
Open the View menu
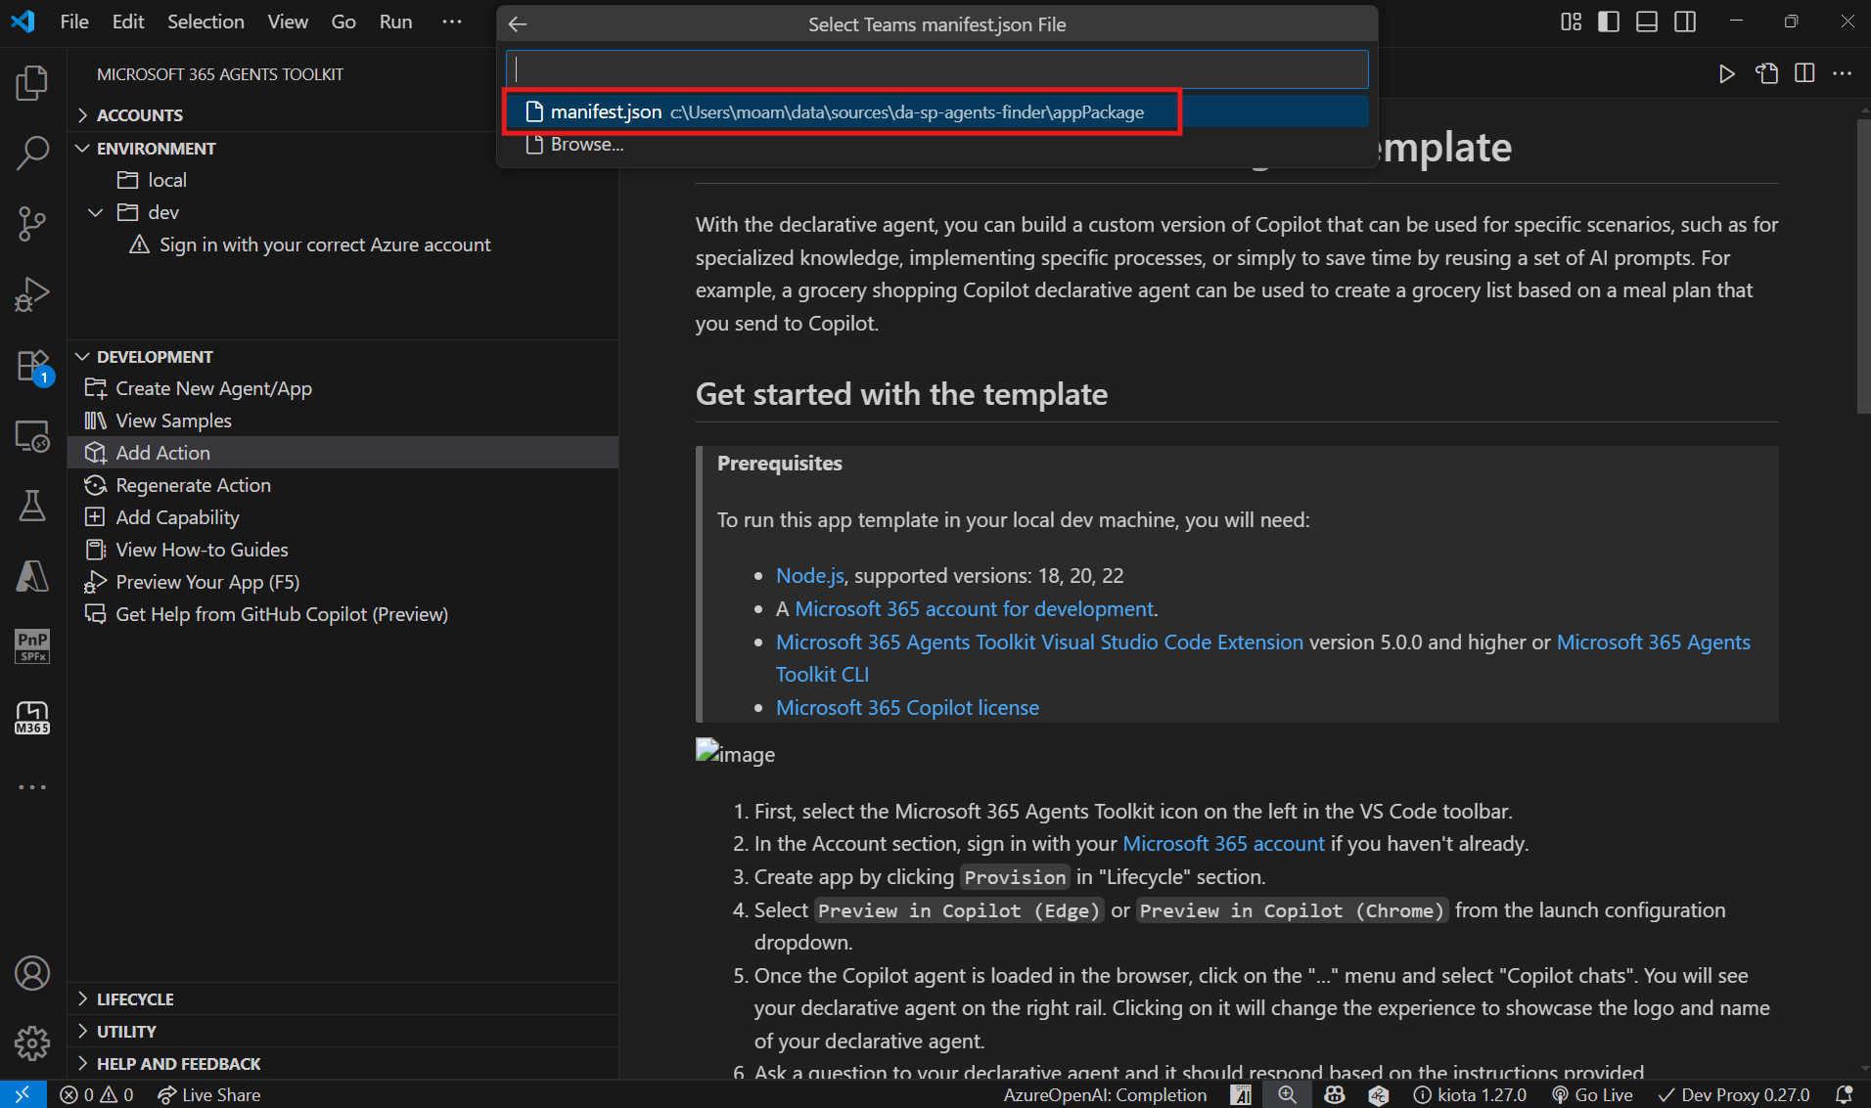point(288,22)
